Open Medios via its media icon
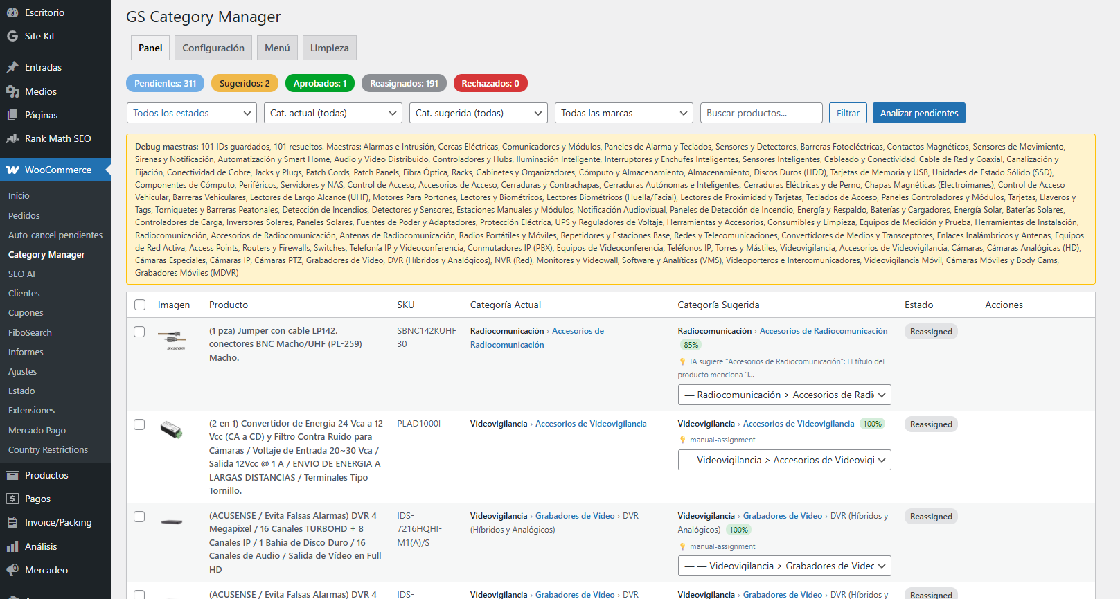 12,91
